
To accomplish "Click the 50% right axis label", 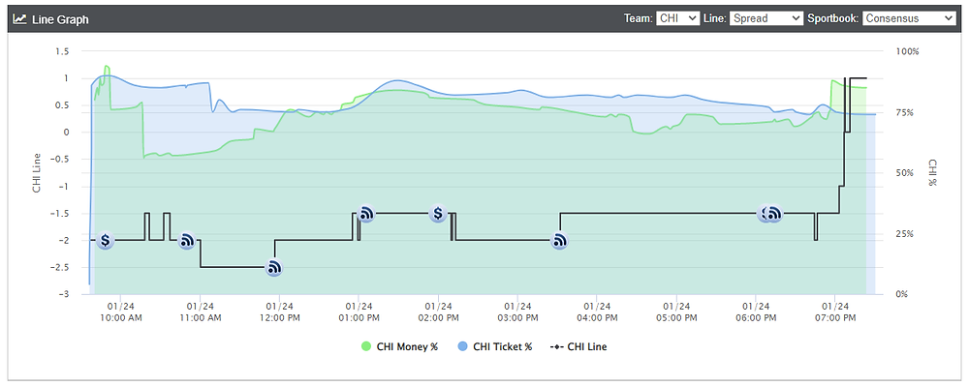I will click(x=905, y=172).
